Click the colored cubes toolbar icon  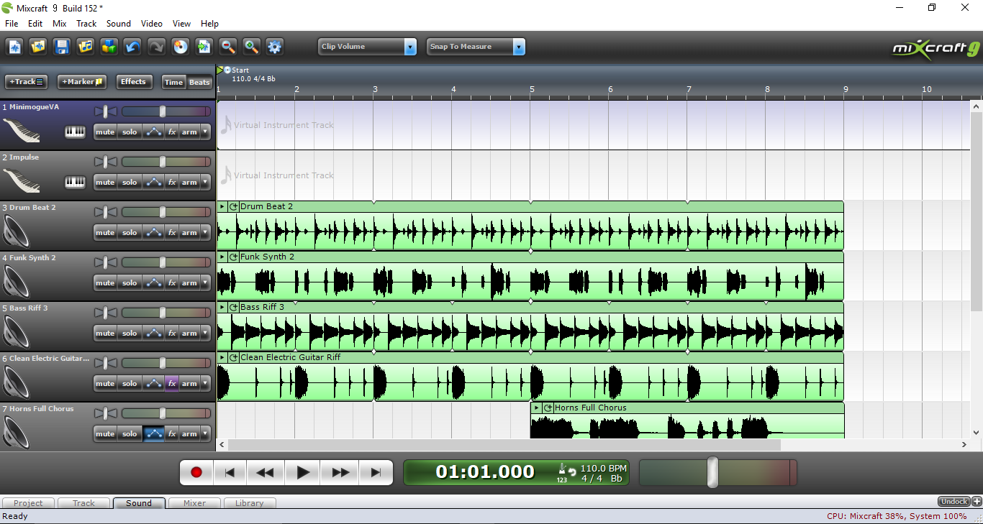(x=109, y=47)
